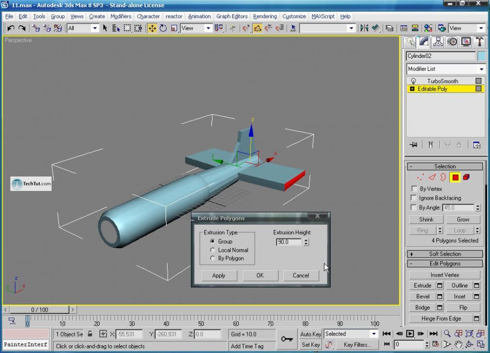Screen dimensions: 490x353
Task: Click the time slider 0 / 100 handle
Action: tap(39, 310)
